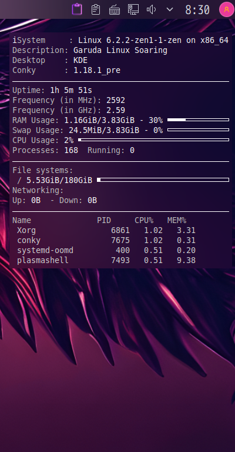This screenshot has width=235, height=452.
Task: Open the keyboard layout tray icon
Action: (115, 10)
